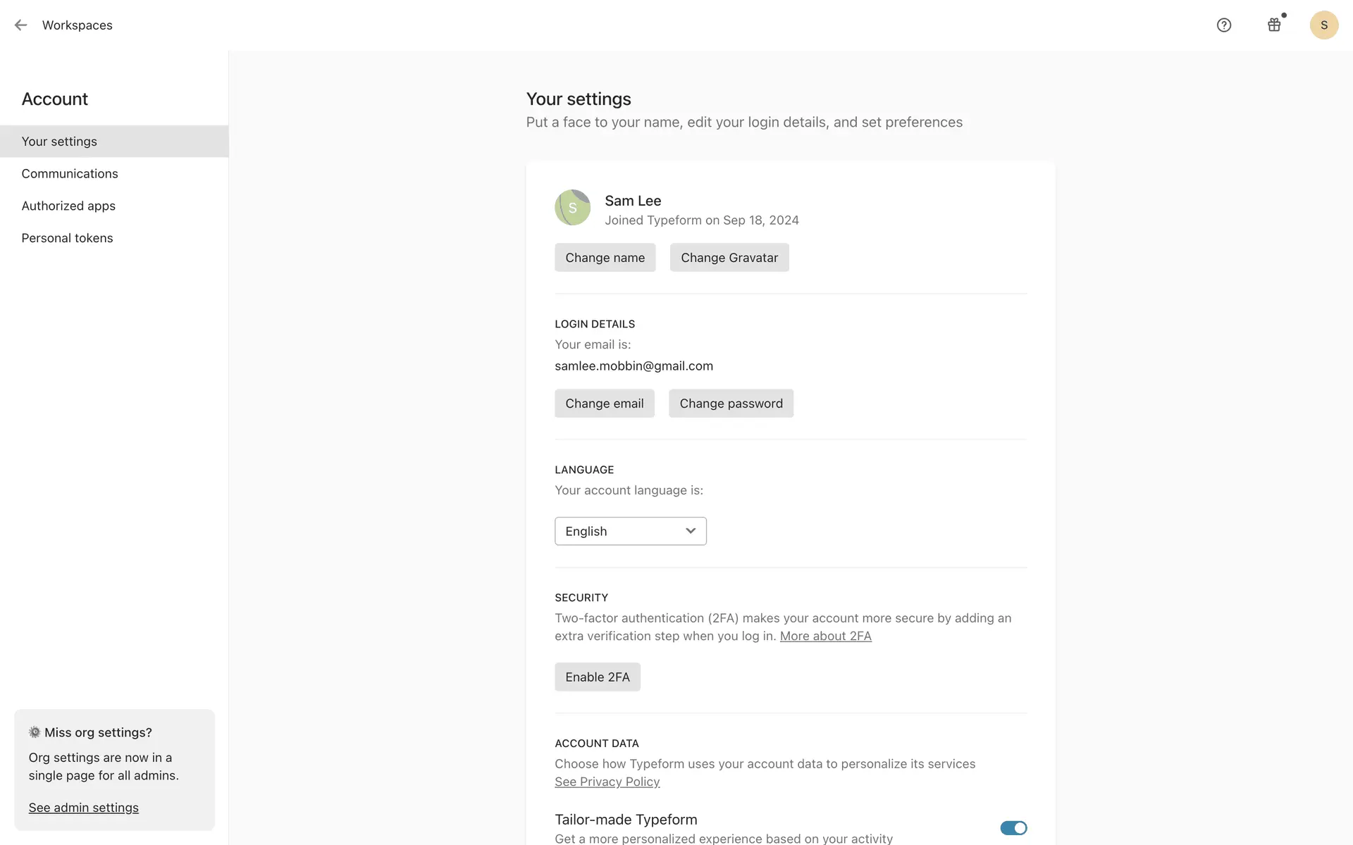Image resolution: width=1353 pixels, height=845 pixels.
Task: Select Your settings in sidebar
Action: 59,142
